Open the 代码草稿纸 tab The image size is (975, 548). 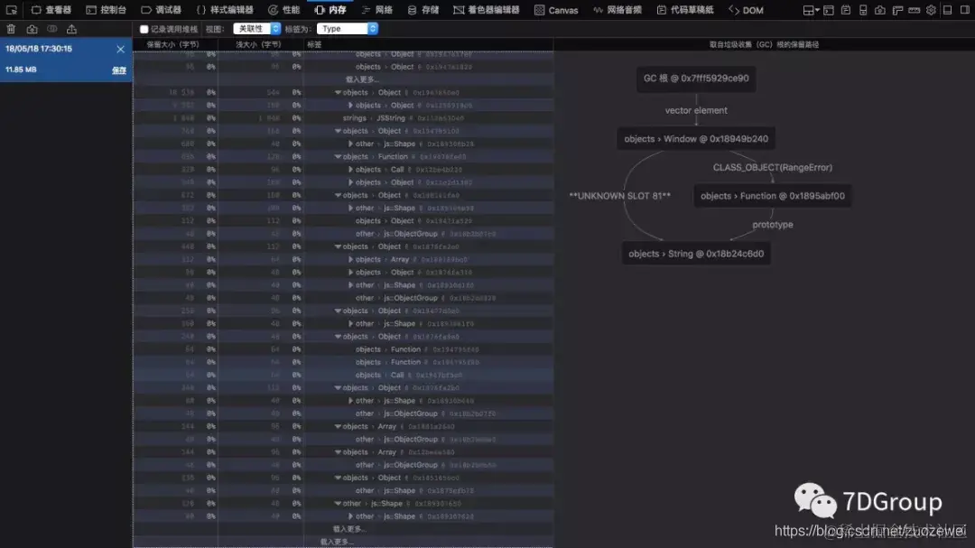click(x=685, y=10)
